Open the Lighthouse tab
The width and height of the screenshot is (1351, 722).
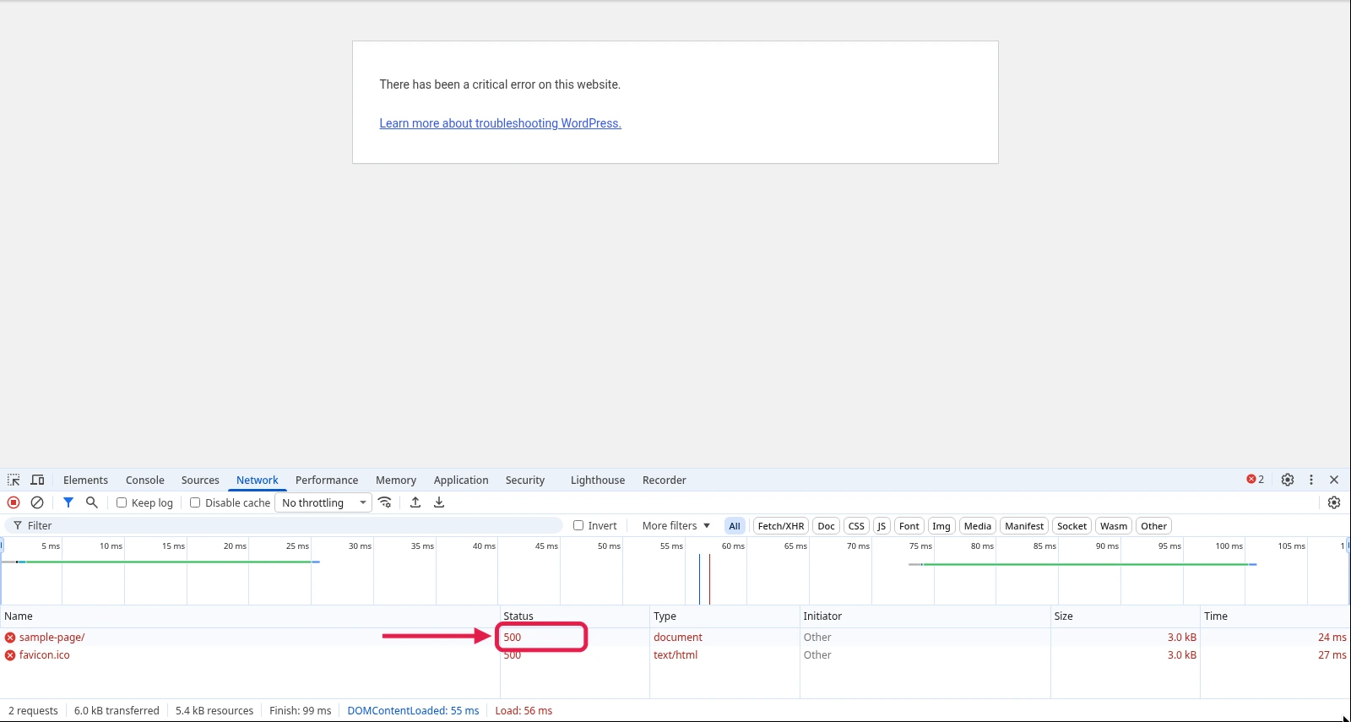(598, 480)
